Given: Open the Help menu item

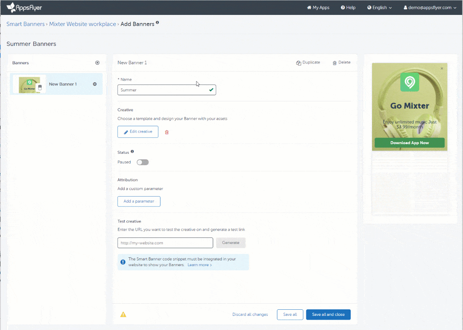Looking at the screenshot, I should click(x=348, y=8).
